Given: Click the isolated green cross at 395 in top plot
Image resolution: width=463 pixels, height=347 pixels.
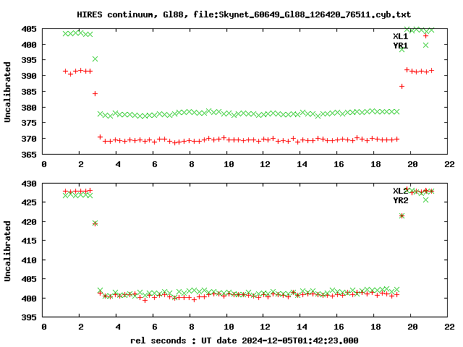Looking at the screenshot, I should 95,59.
